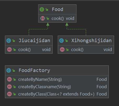This screenshot has width=119, height=106.
Task: Select the Xihongshijidan class node header
Action: 86,41
